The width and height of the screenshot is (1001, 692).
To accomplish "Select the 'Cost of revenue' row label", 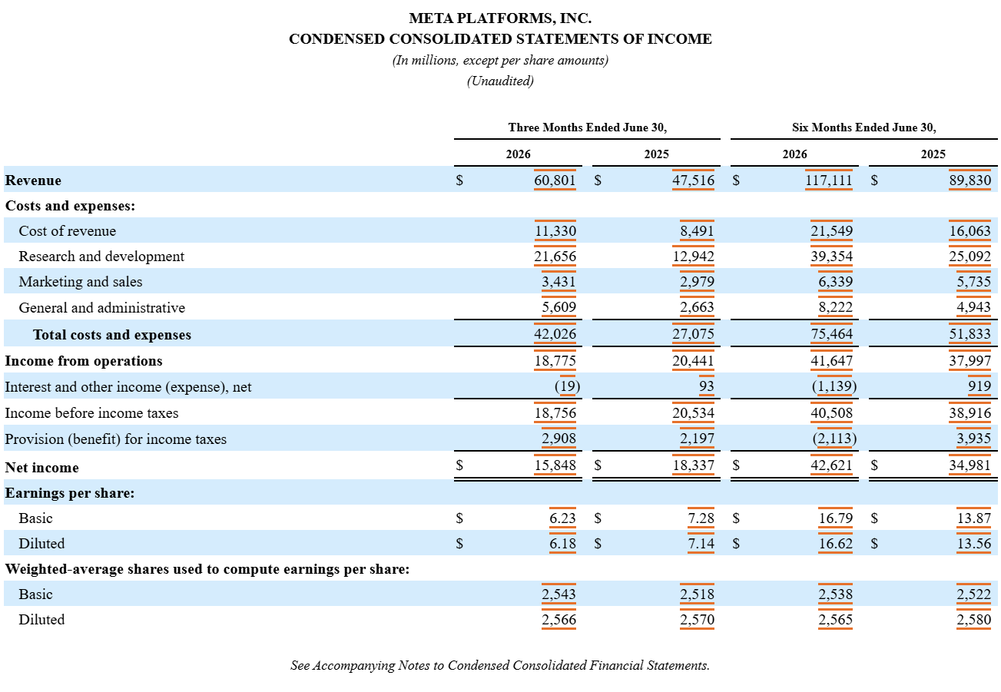I will coord(68,231).
